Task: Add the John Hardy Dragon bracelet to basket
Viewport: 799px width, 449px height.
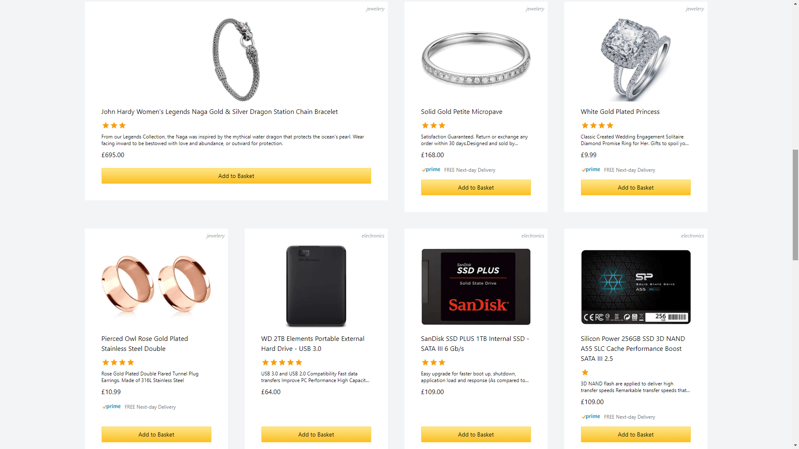Action: tap(236, 176)
